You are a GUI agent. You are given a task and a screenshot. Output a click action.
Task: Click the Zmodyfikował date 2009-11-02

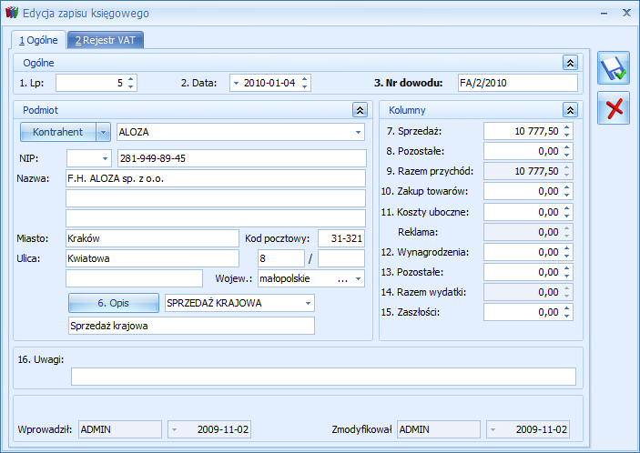(x=528, y=429)
